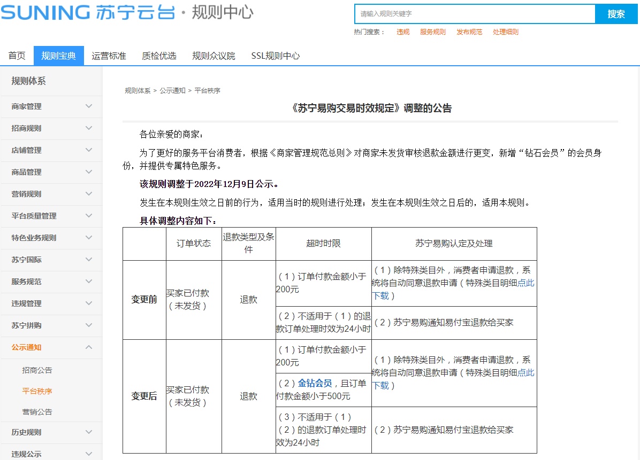Open hot search link 违规
The height and width of the screenshot is (460, 640).
pos(403,32)
